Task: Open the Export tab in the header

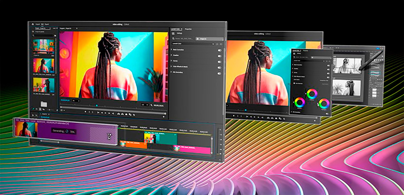Action: coord(47,24)
